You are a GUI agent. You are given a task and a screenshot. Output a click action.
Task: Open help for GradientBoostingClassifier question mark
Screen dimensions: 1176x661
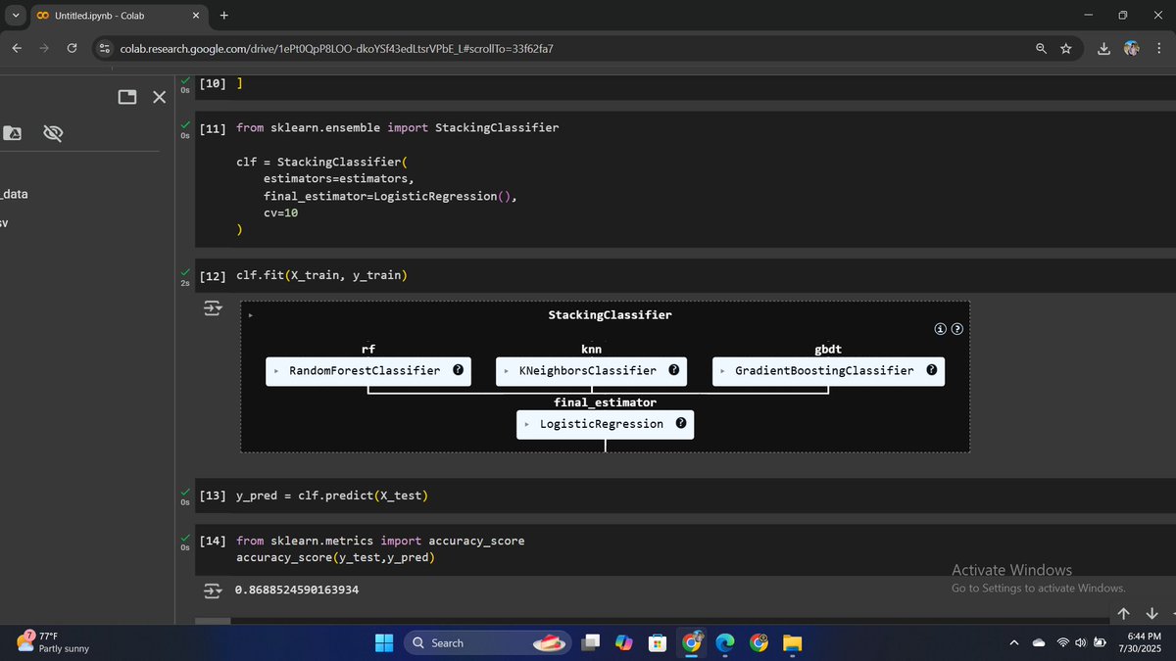pos(931,370)
